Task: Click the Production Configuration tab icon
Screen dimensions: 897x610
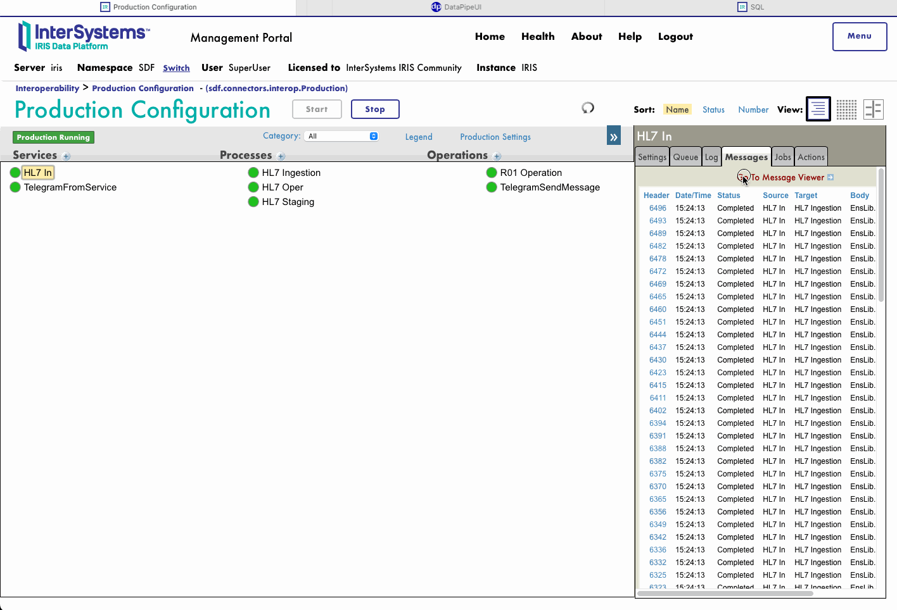Action: pos(105,7)
